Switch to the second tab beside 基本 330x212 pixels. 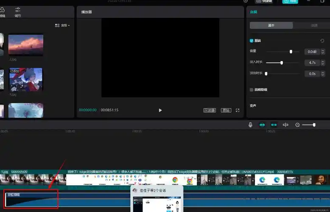[x=314, y=25]
